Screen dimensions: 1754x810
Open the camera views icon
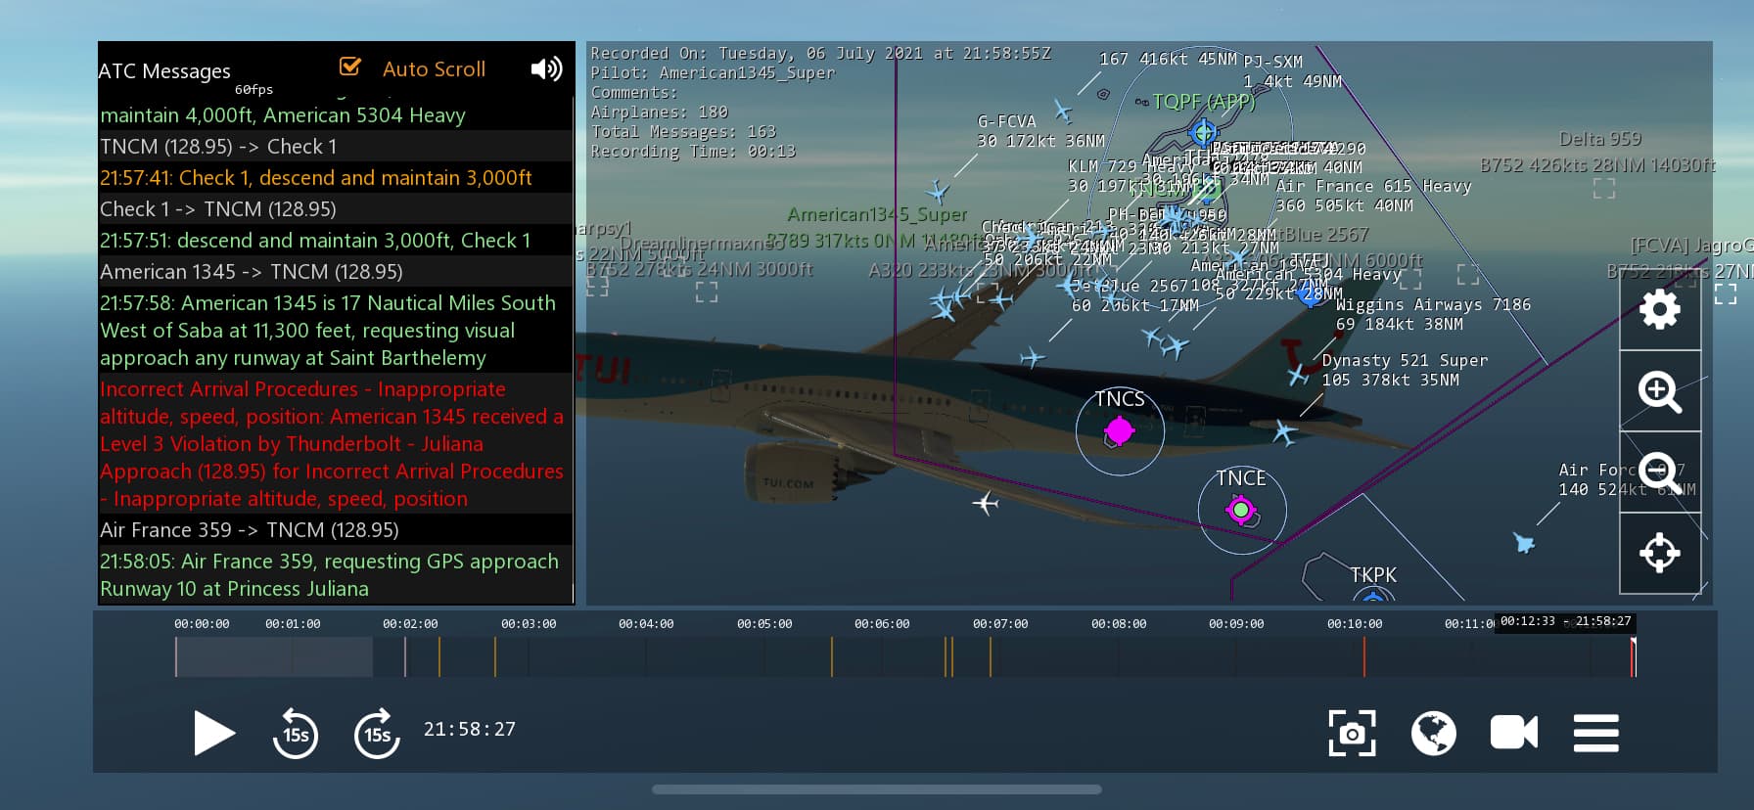[x=1514, y=733]
